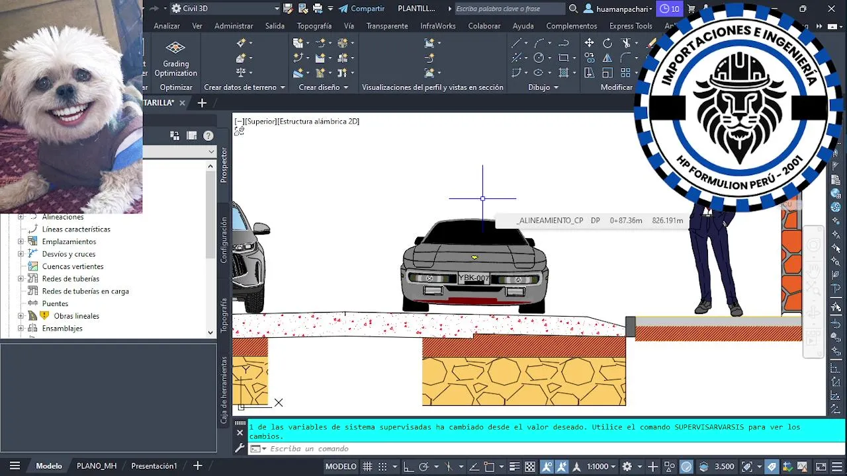847x476 pixels.
Task: Close the command line with X
Action: [x=240, y=433]
